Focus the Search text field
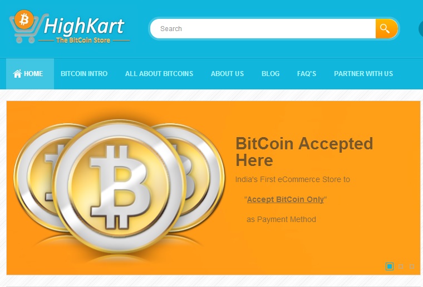423x287 pixels. tap(263, 28)
